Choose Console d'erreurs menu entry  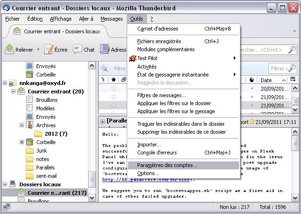click(x=184, y=153)
